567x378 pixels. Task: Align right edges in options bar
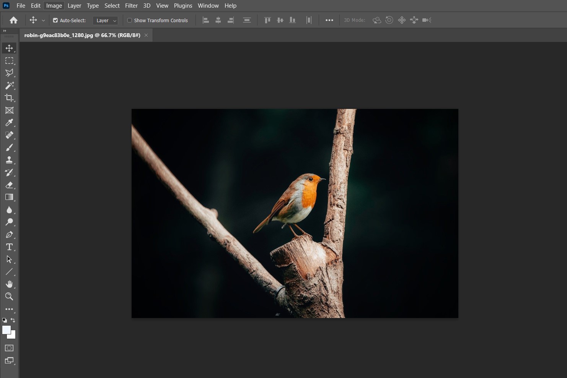pos(231,20)
